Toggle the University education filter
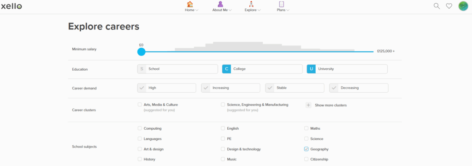Viewport: 472px width, 166px height. tap(347, 69)
